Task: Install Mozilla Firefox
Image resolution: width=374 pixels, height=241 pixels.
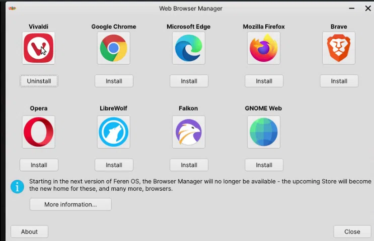Action: point(264,81)
